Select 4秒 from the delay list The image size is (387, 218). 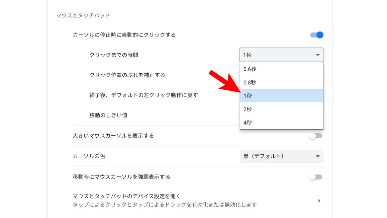(x=281, y=123)
